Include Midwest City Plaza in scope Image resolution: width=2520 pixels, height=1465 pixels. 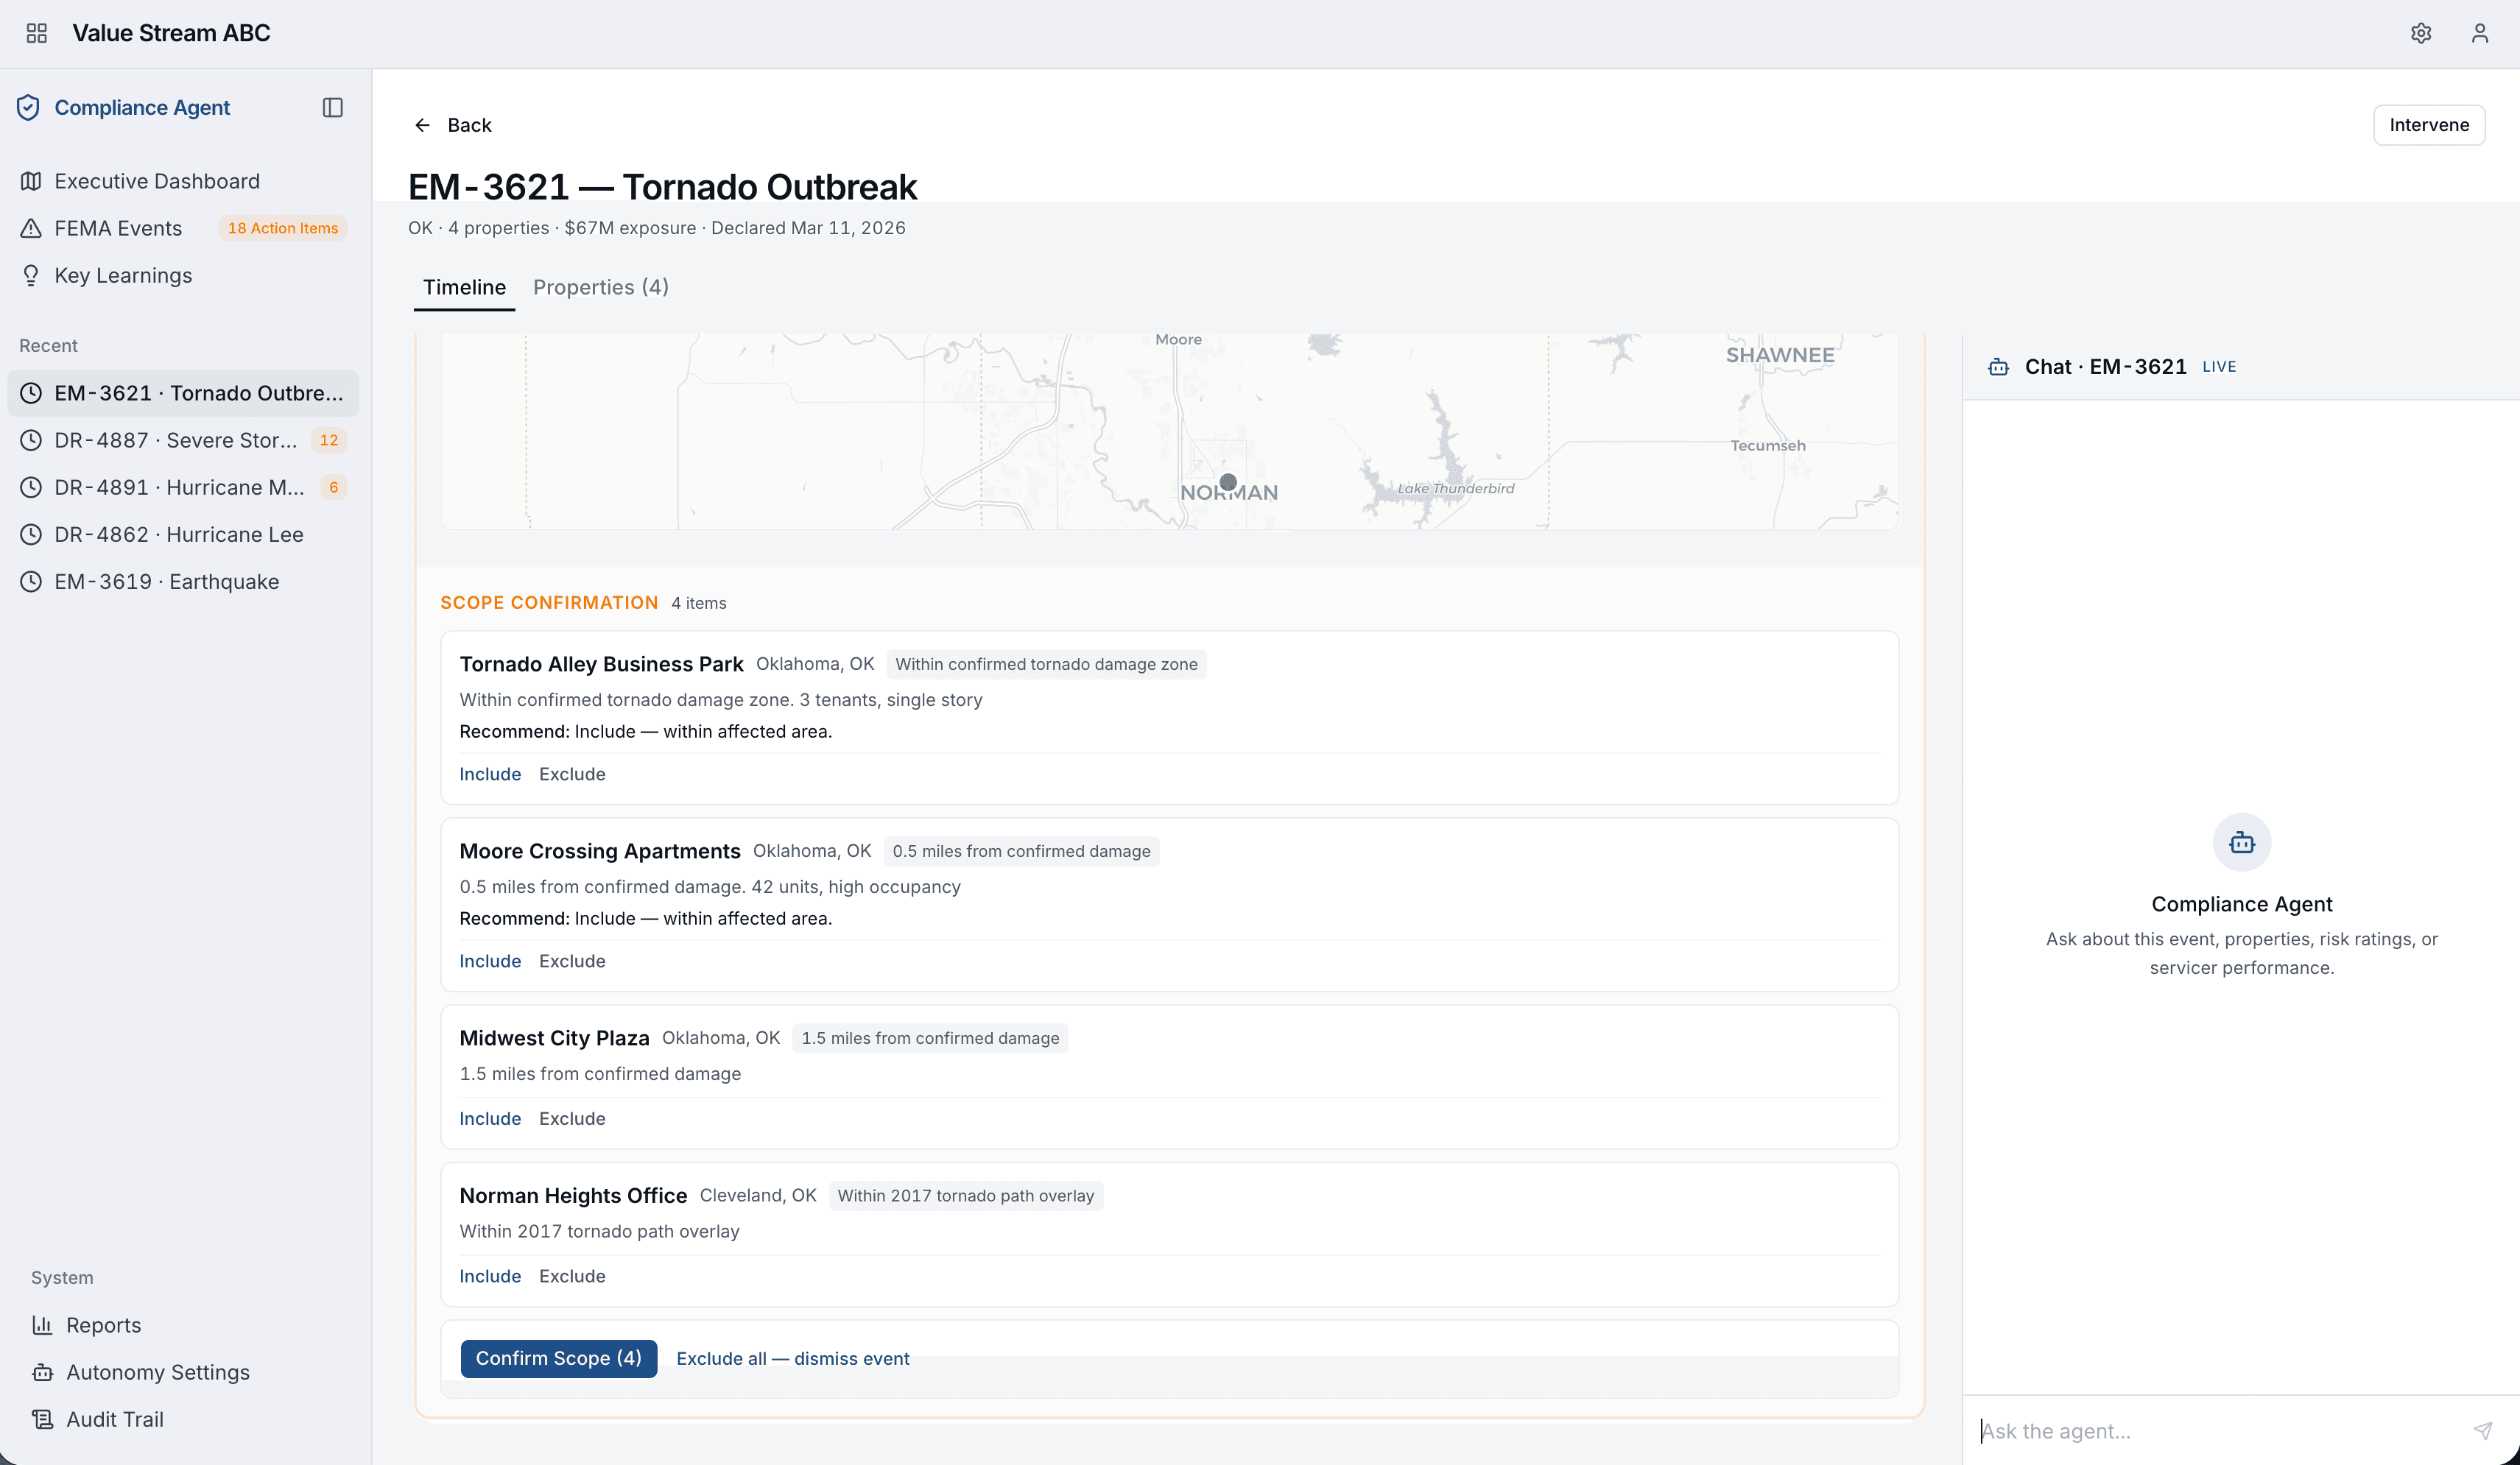pos(490,1118)
